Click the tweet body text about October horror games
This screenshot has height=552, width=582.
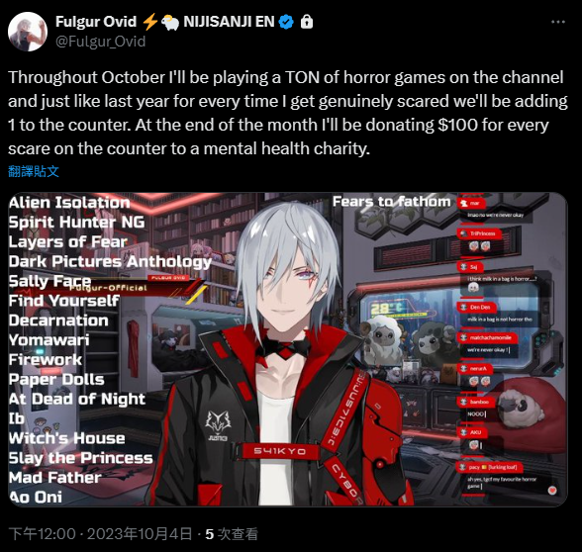[288, 113]
